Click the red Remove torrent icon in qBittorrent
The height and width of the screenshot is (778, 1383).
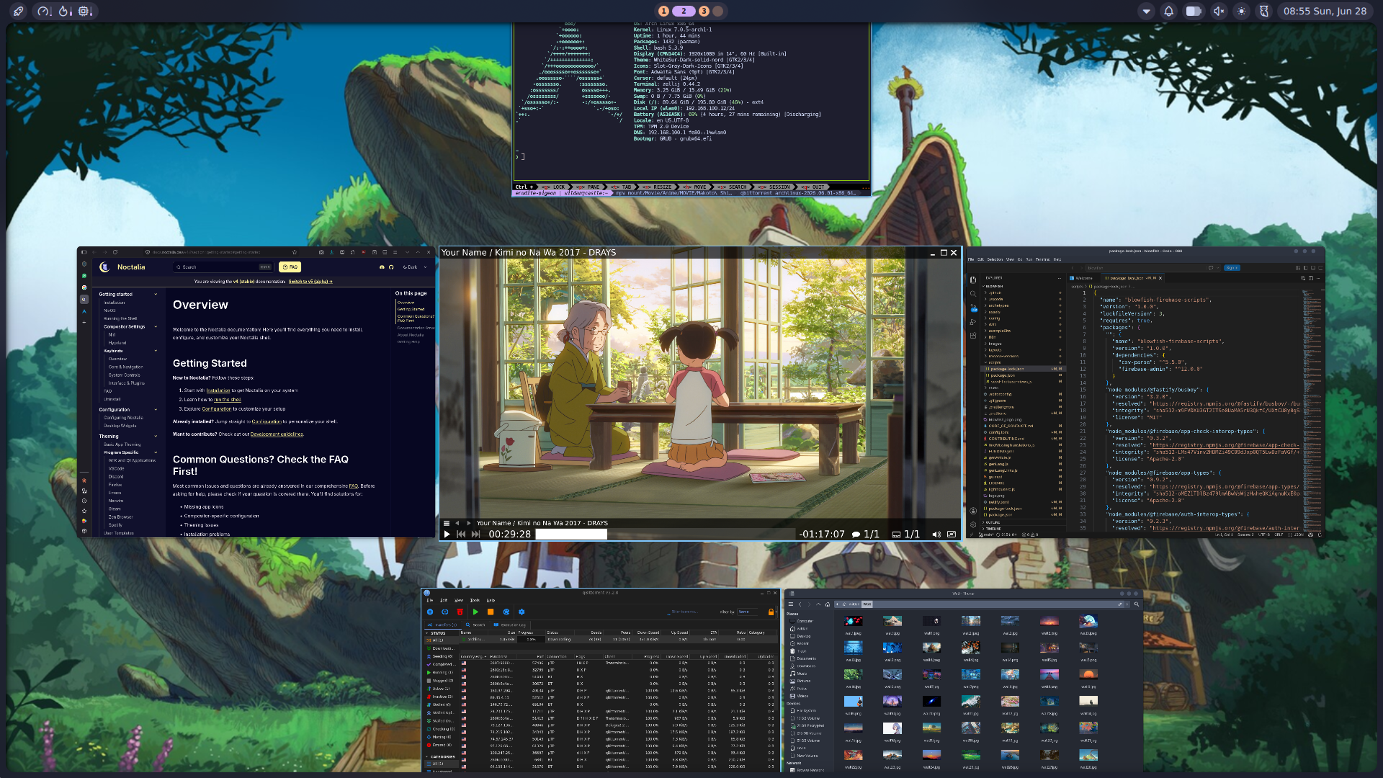(x=460, y=612)
